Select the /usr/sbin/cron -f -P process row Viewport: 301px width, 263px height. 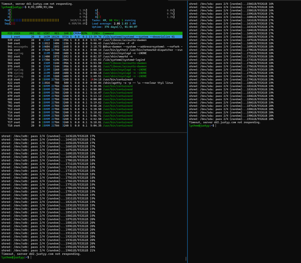92,43
